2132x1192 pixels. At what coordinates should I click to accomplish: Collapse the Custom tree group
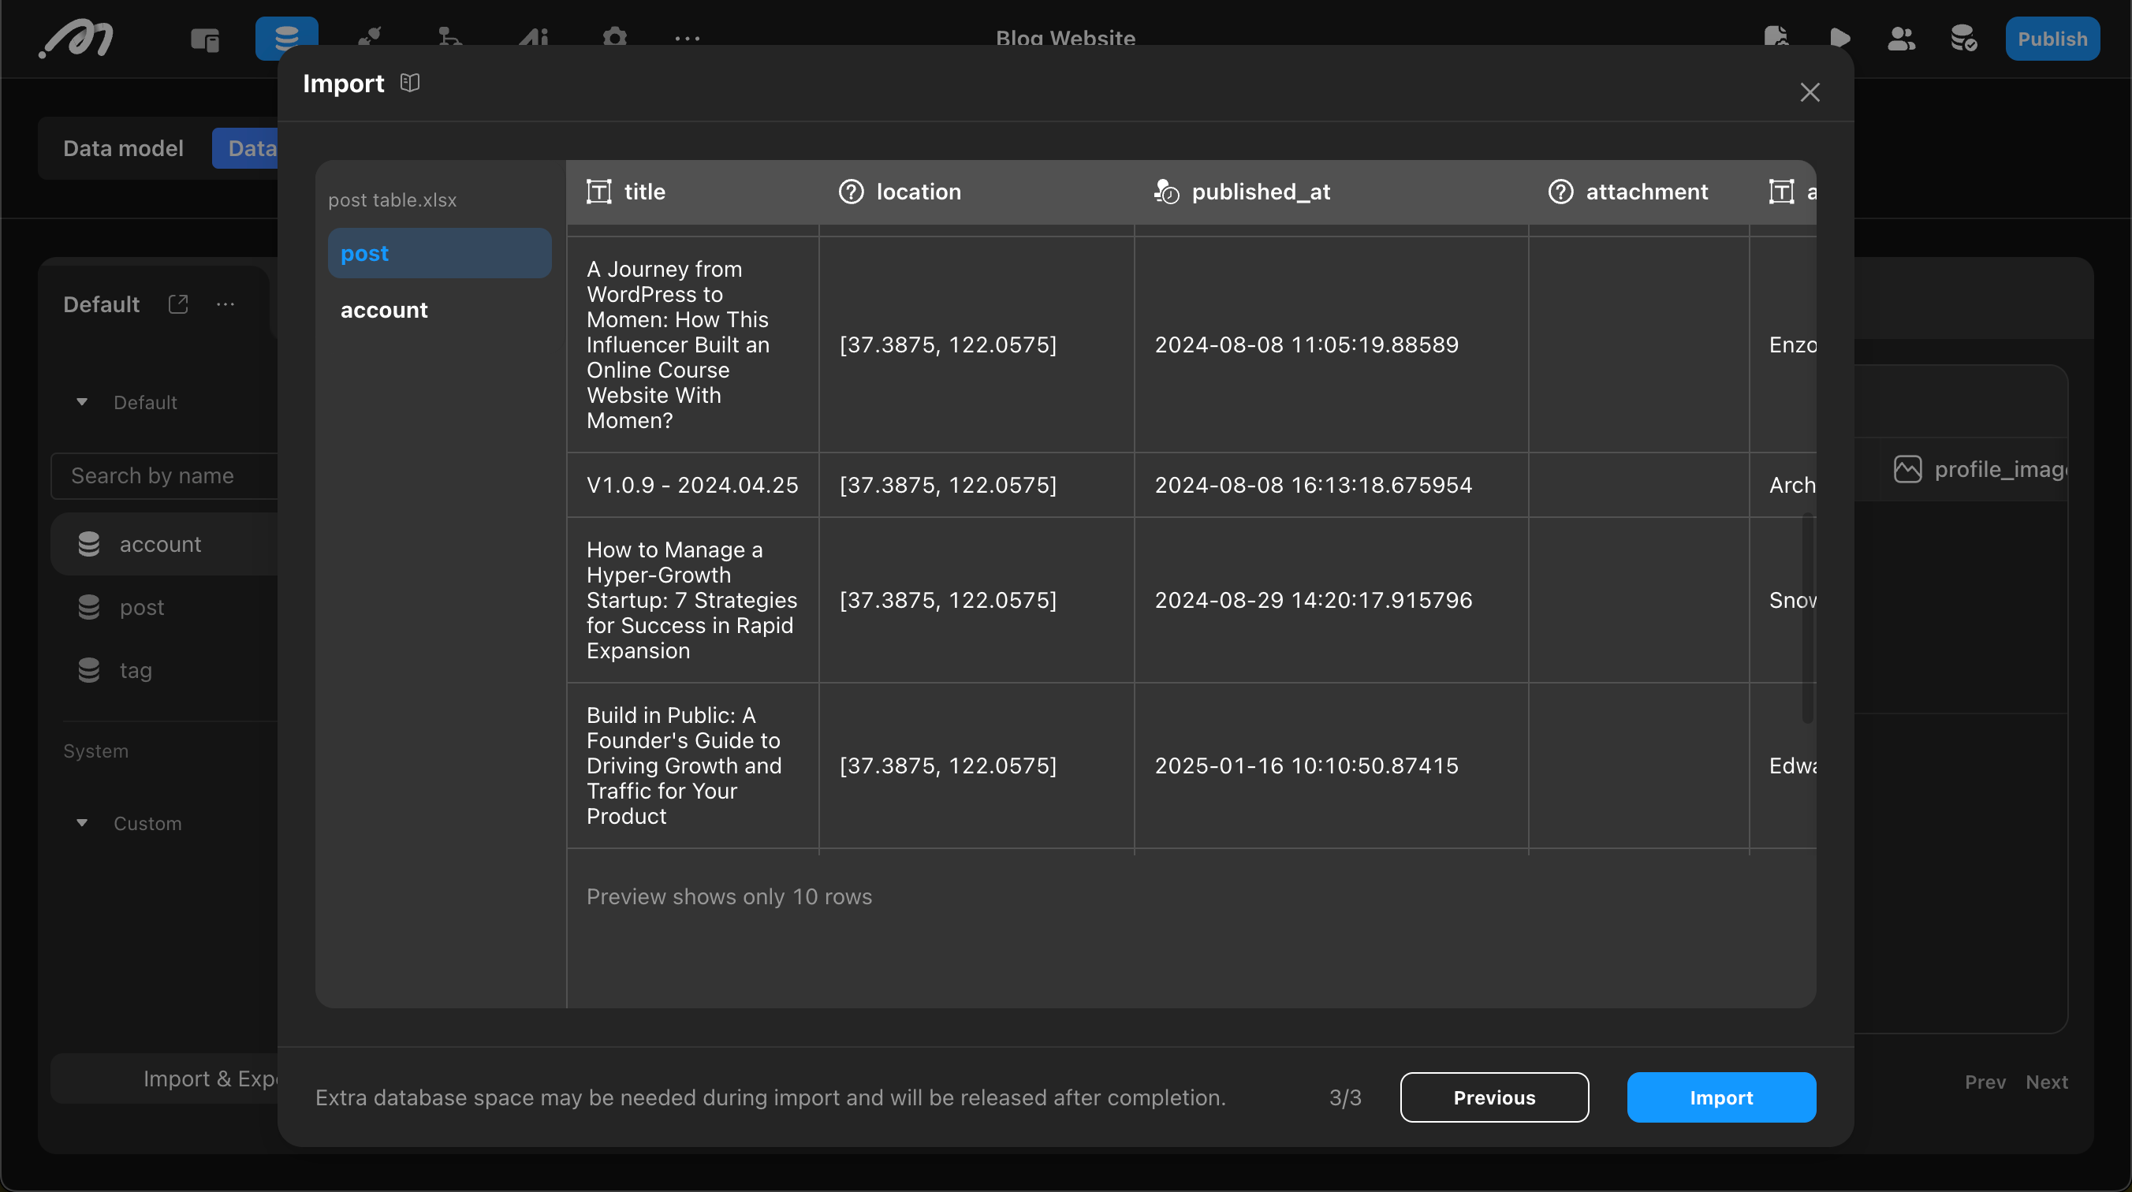82,823
